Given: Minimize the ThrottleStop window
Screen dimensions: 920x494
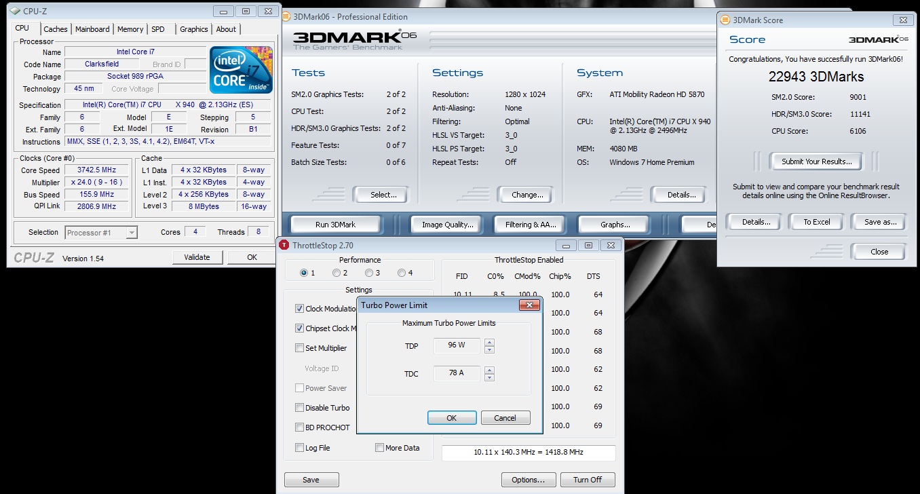Looking at the screenshot, I should click(x=566, y=245).
